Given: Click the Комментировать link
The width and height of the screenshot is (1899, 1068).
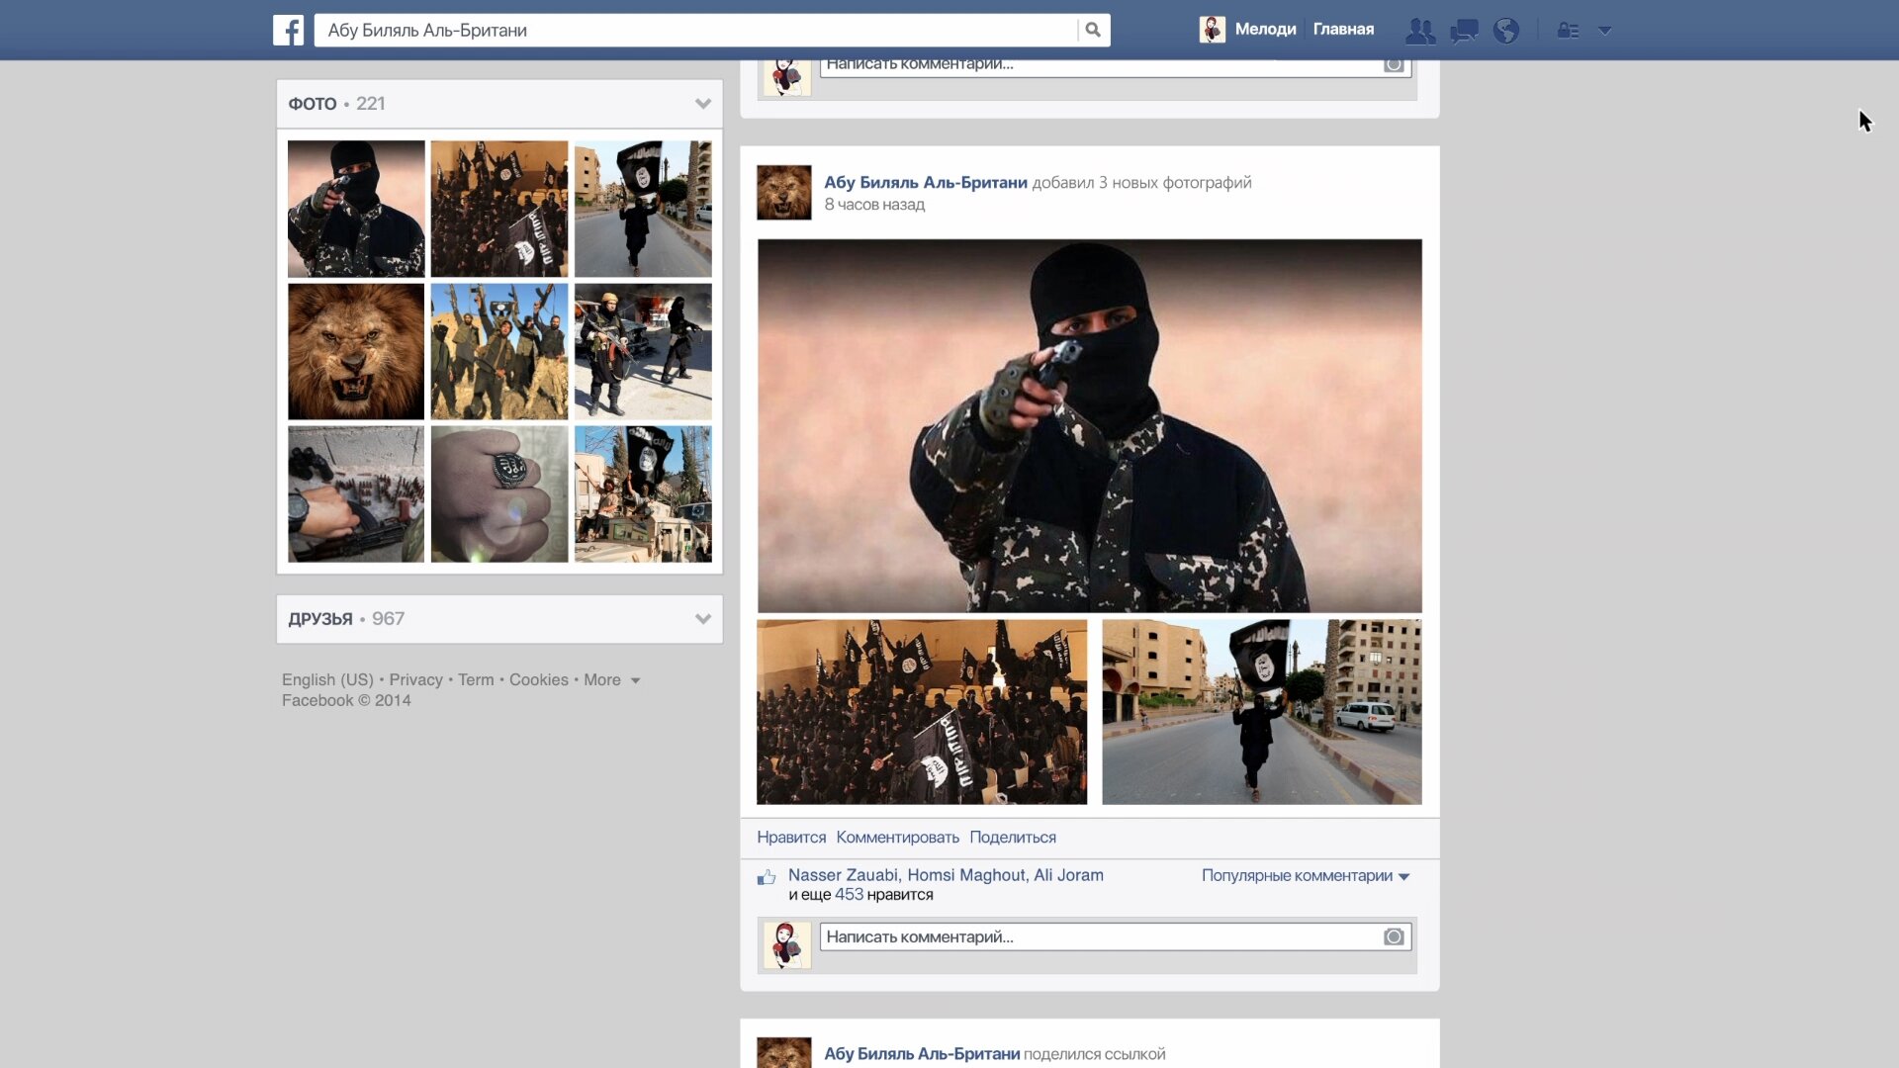Looking at the screenshot, I should [x=897, y=838].
